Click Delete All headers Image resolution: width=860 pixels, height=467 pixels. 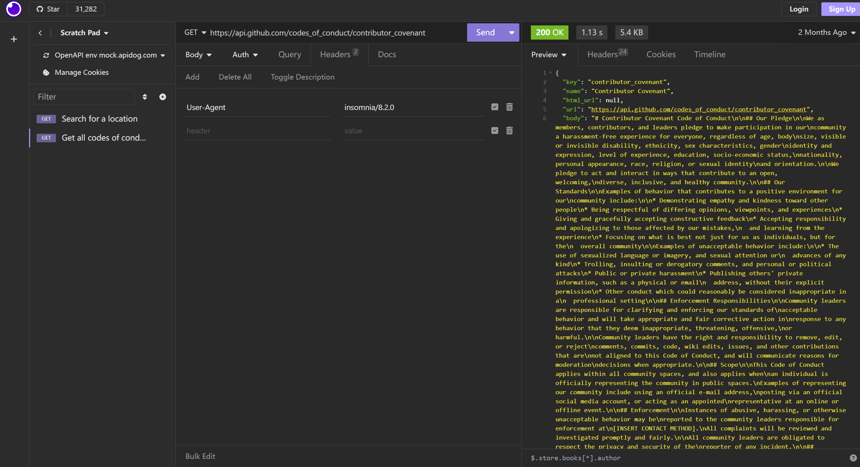(235, 77)
